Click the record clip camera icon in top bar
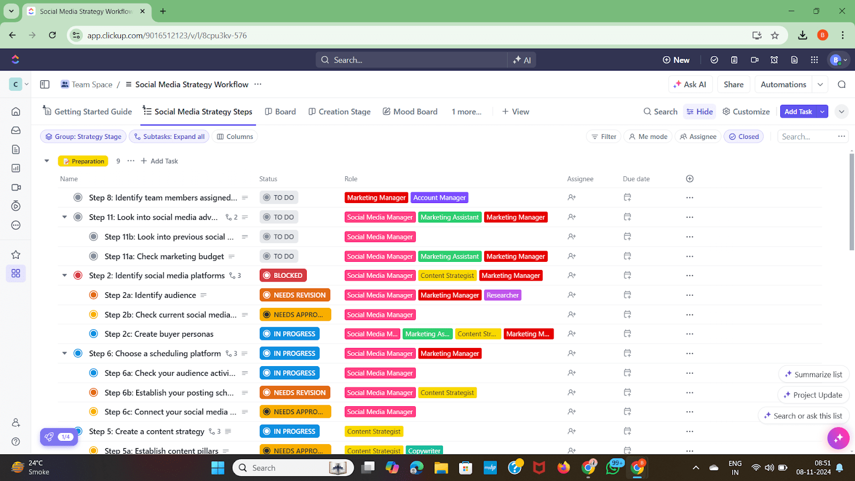Viewport: 855px width, 481px height. point(755,60)
